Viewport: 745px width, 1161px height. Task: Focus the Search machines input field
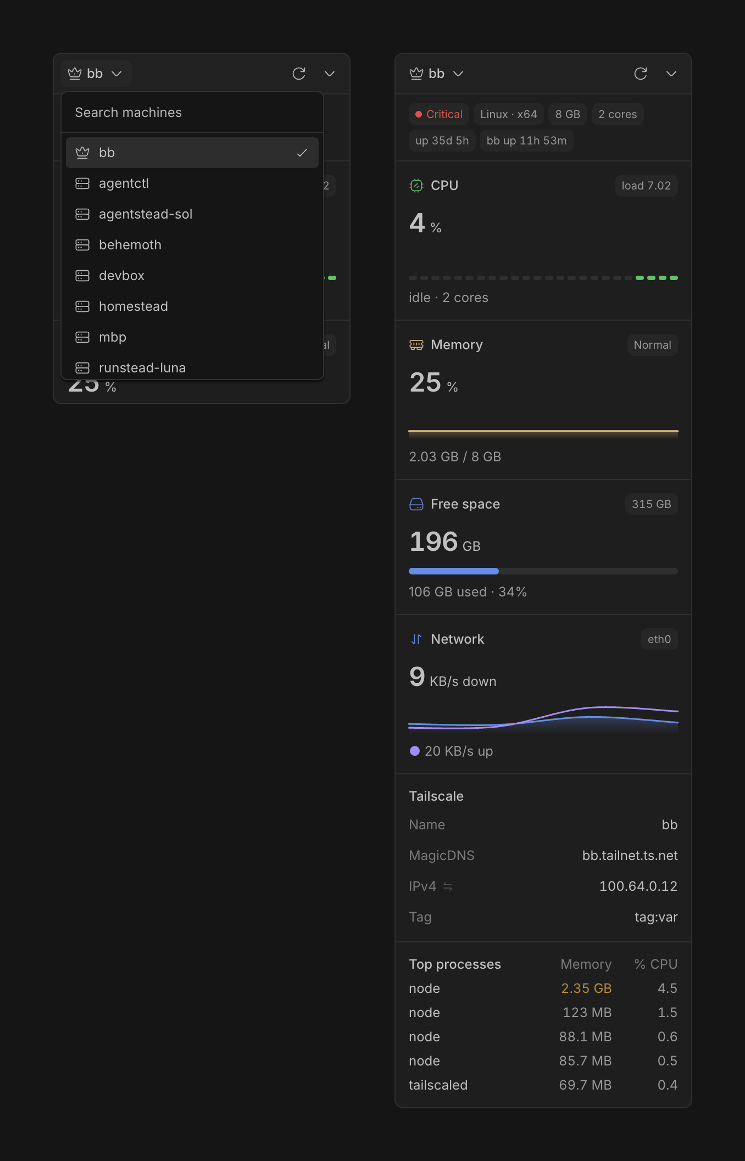coord(192,113)
